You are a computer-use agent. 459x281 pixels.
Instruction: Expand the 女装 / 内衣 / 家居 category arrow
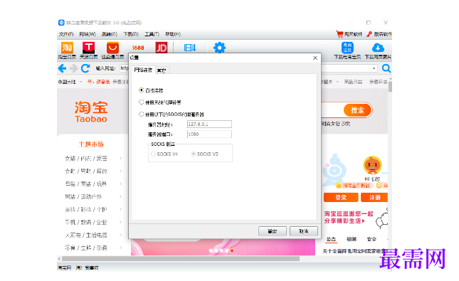(120, 159)
